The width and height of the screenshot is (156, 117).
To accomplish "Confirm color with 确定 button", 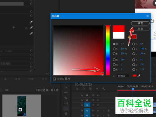I will point(140,23).
